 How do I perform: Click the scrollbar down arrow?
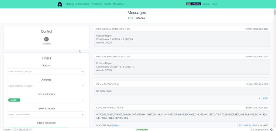[275, 126]
